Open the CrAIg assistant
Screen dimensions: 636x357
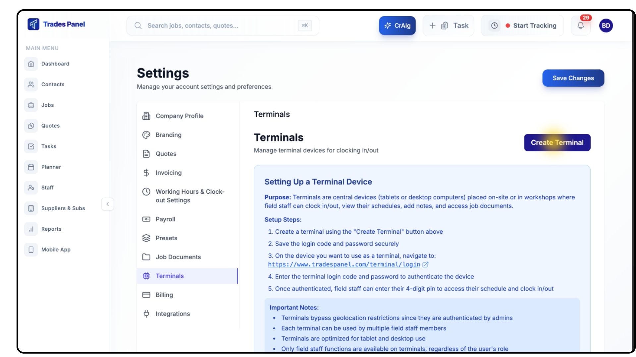[x=397, y=25]
